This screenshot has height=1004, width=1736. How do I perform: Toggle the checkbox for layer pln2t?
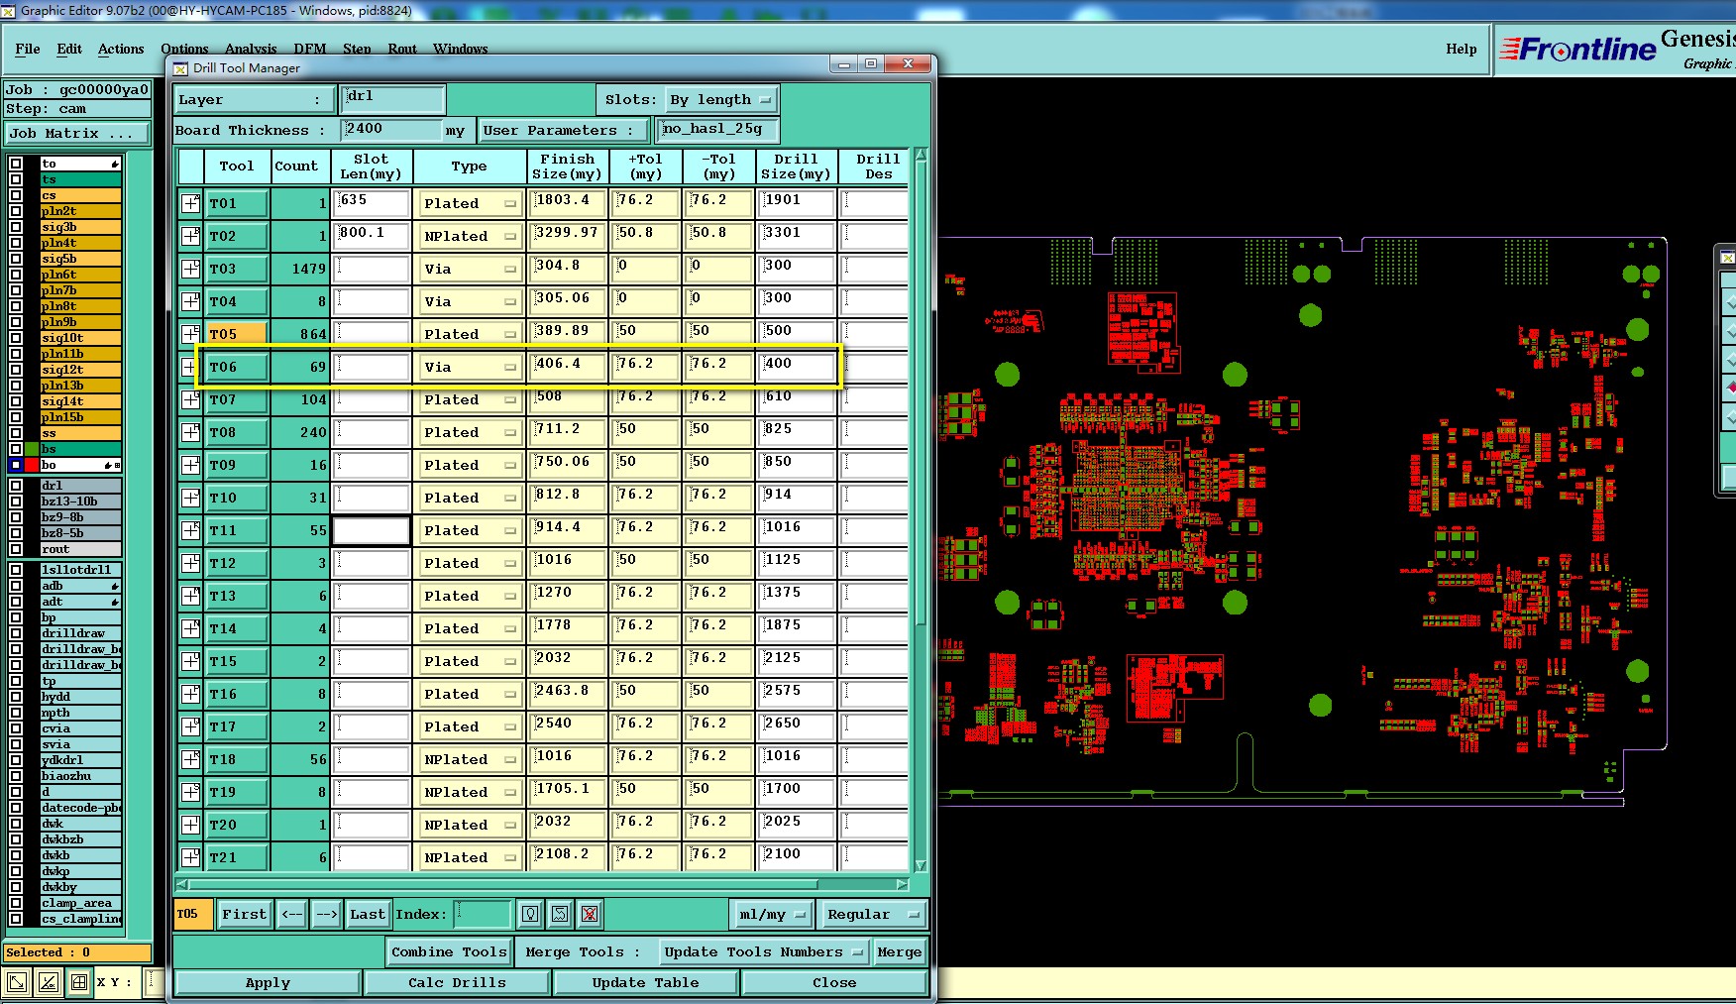pos(16,211)
